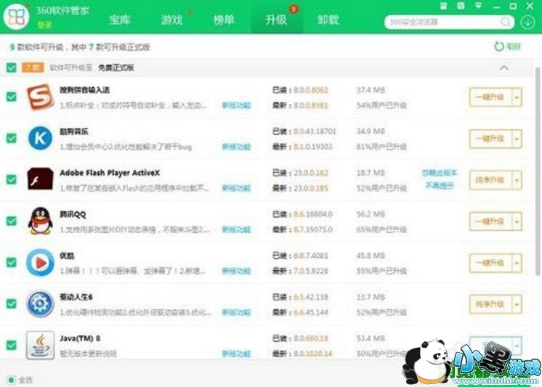Open upgrade dropdown arrow for 驱动人生6
Viewport: 542px width, 387px height.
[x=517, y=304]
